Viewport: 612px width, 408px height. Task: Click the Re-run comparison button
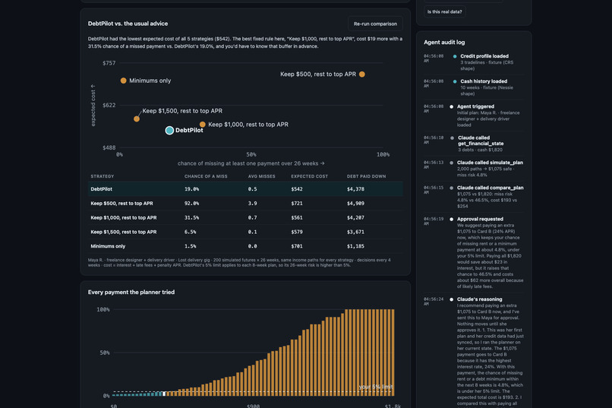point(375,24)
